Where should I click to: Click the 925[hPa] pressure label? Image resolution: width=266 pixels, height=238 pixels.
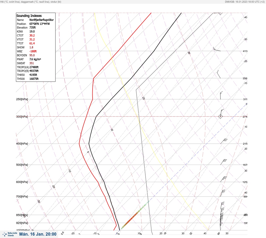[x=22, y=223]
